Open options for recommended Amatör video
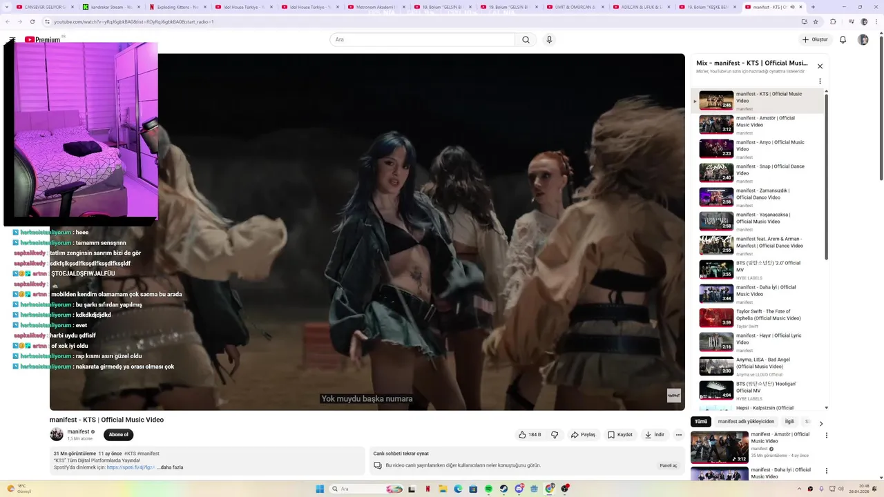 pyautogui.click(x=827, y=436)
